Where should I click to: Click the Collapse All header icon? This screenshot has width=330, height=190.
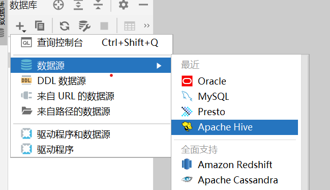(x=98, y=5)
